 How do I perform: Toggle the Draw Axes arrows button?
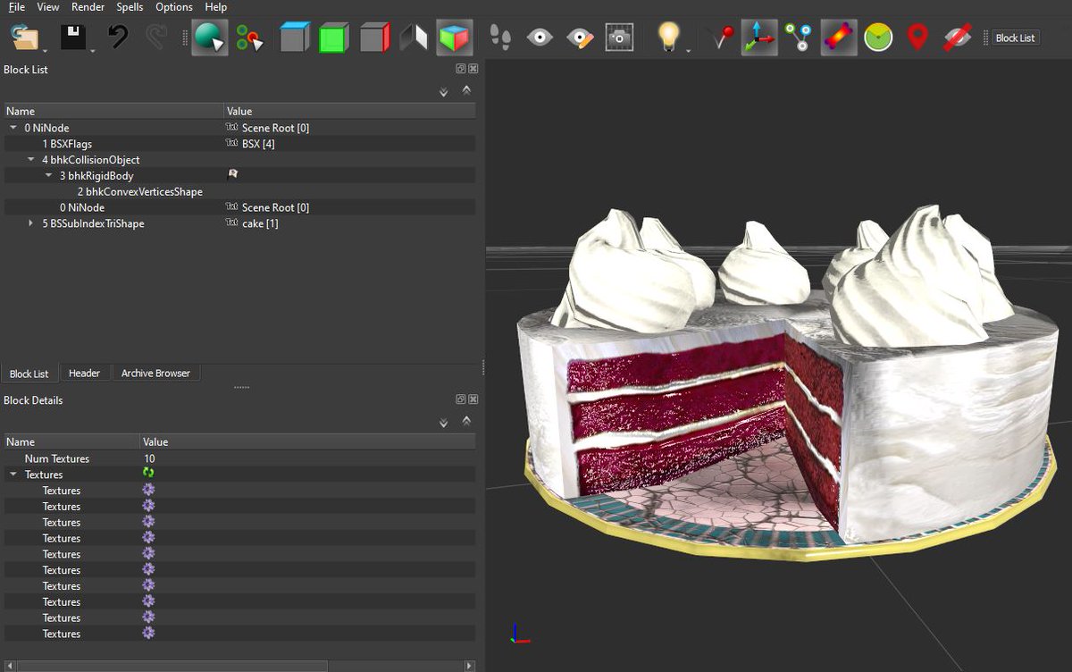[x=759, y=38]
